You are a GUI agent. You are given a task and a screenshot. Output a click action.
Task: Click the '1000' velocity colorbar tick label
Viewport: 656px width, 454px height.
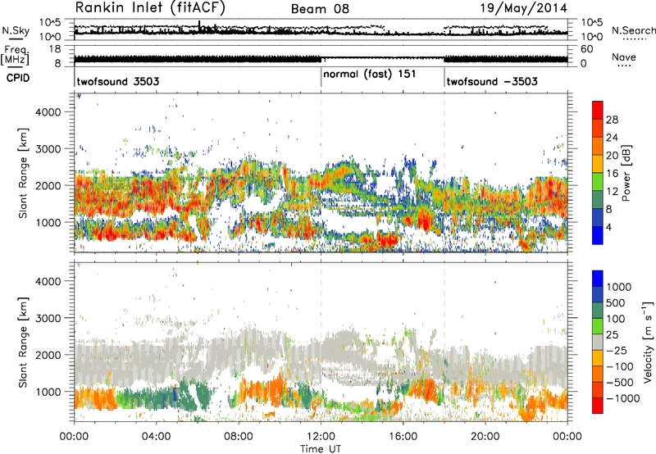pos(618,287)
